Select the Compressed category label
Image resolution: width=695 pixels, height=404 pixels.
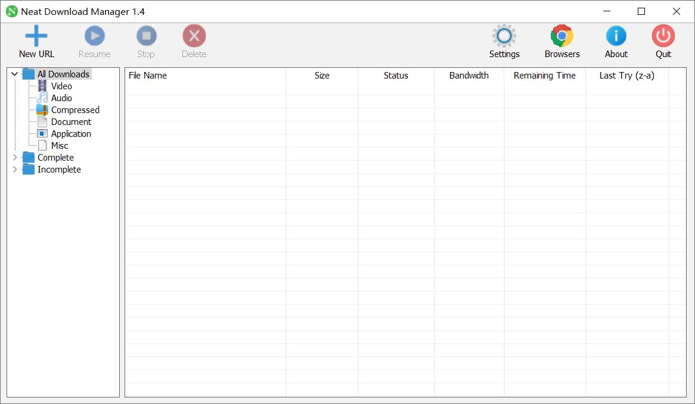(75, 110)
